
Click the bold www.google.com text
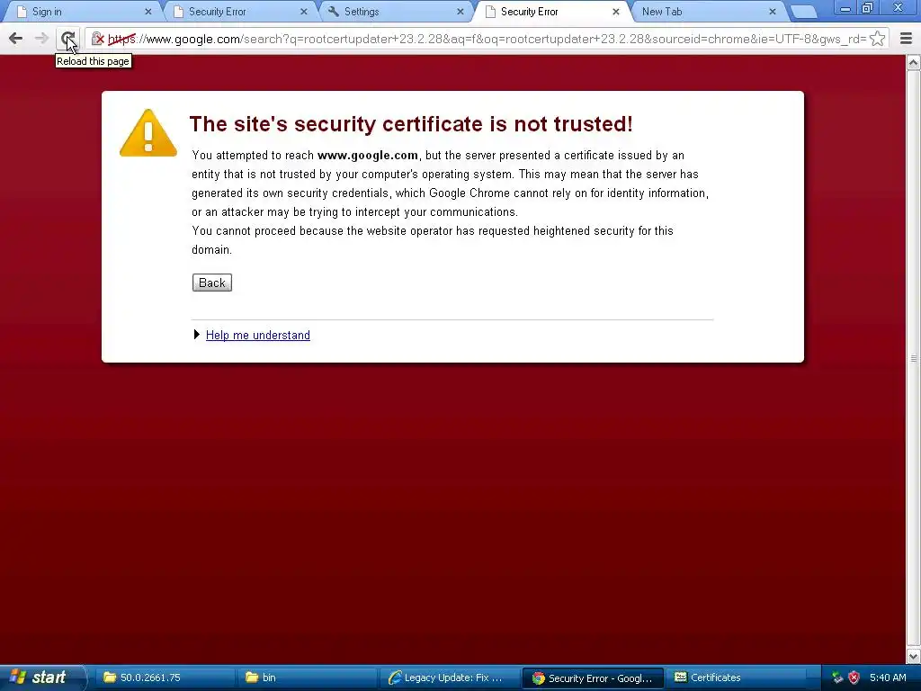(368, 155)
